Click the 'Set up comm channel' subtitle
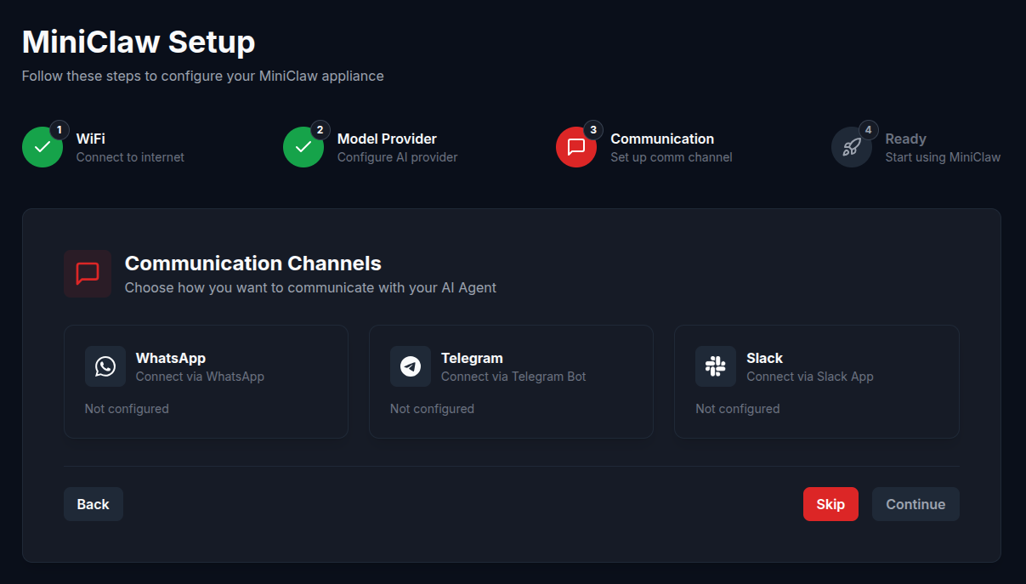 pyautogui.click(x=672, y=157)
